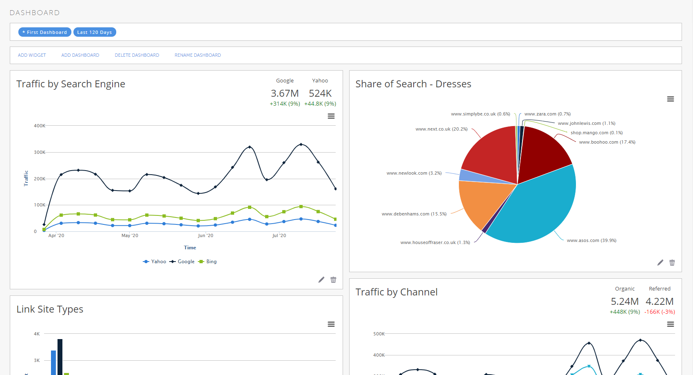Select the Add Widget menu option
The width and height of the screenshot is (693, 375).
pos(32,55)
